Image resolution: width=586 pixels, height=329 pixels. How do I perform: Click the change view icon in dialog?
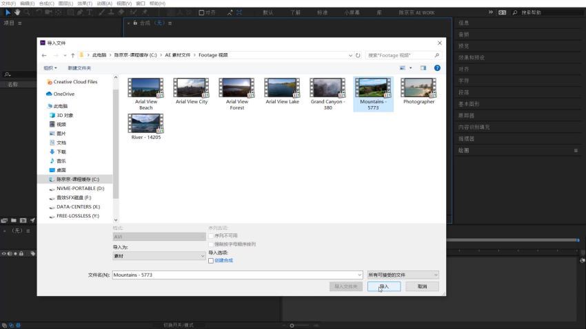point(403,68)
